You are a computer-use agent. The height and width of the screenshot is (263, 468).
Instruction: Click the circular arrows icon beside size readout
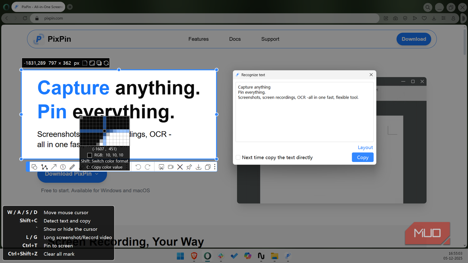(106, 63)
